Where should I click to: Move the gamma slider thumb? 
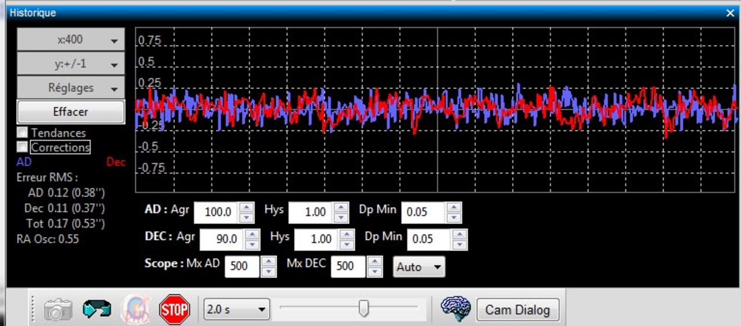coord(364,309)
